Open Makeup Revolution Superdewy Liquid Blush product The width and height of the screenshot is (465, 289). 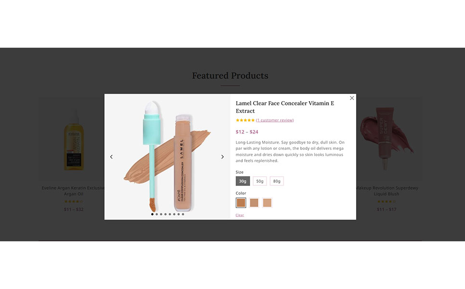tap(386, 191)
